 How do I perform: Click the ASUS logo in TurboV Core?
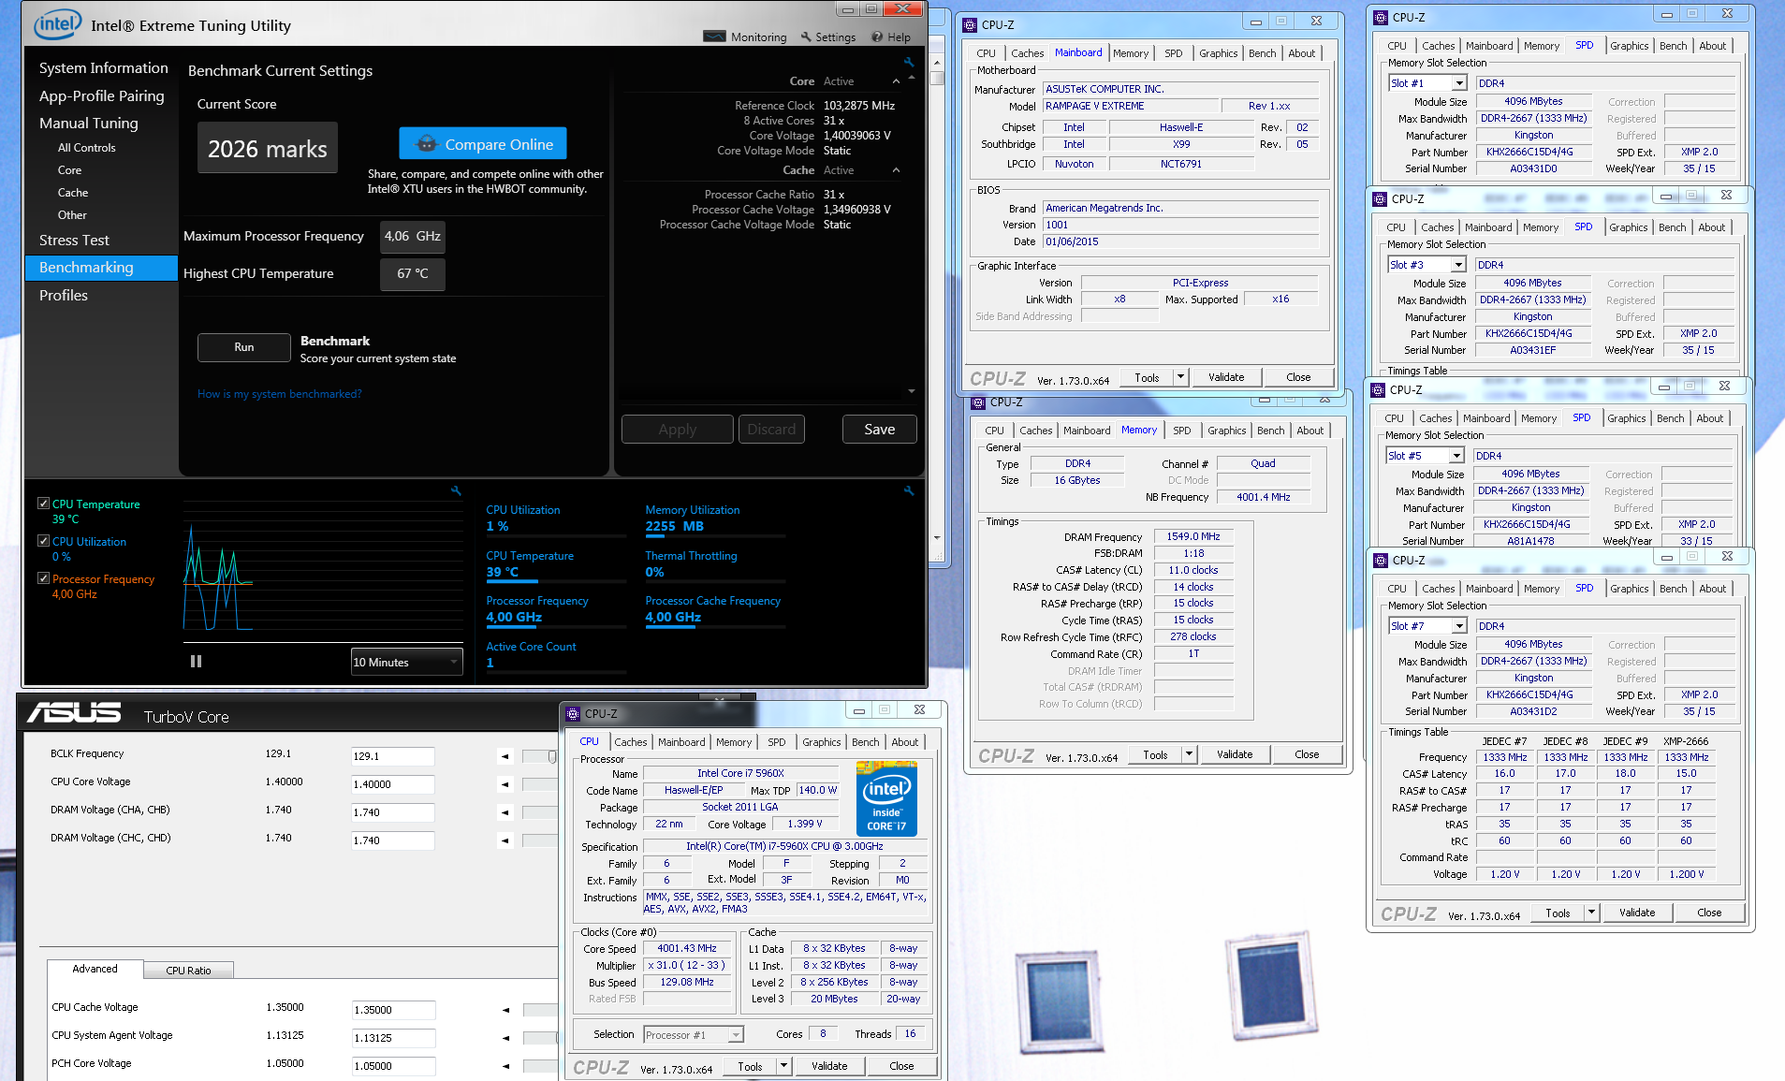pyautogui.click(x=74, y=714)
